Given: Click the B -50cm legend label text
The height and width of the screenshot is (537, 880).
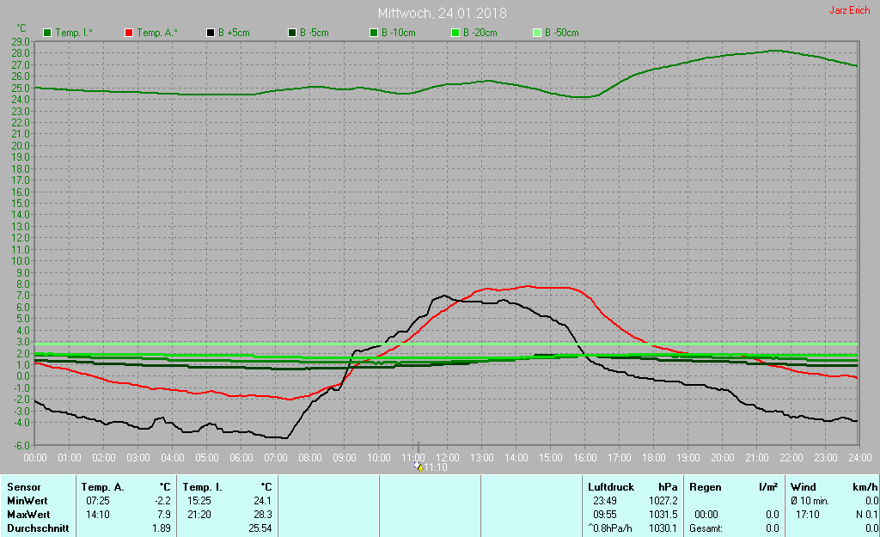Looking at the screenshot, I should coord(561,33).
